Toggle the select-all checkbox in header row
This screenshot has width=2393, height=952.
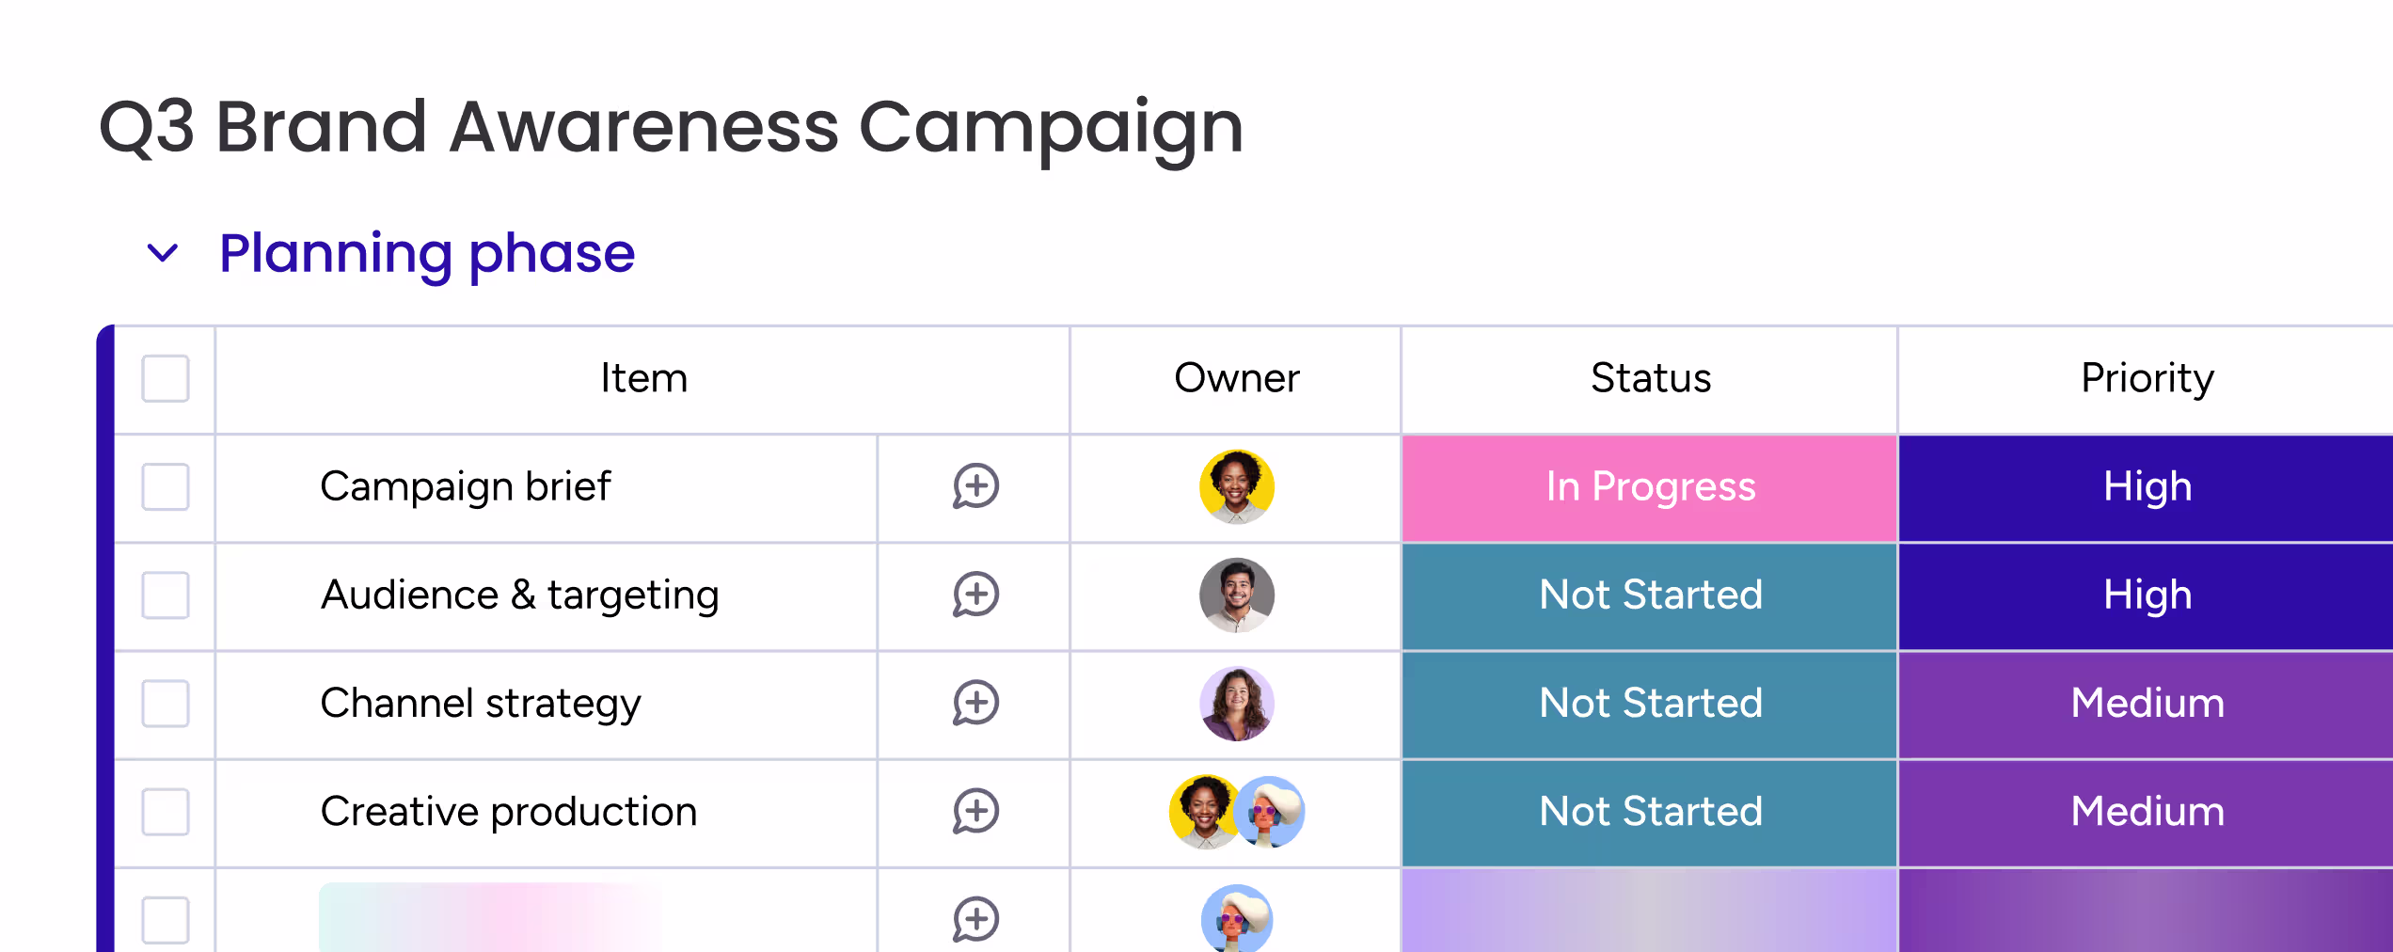click(166, 378)
